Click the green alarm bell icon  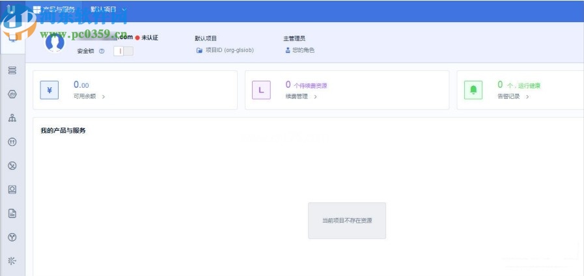[x=473, y=90]
